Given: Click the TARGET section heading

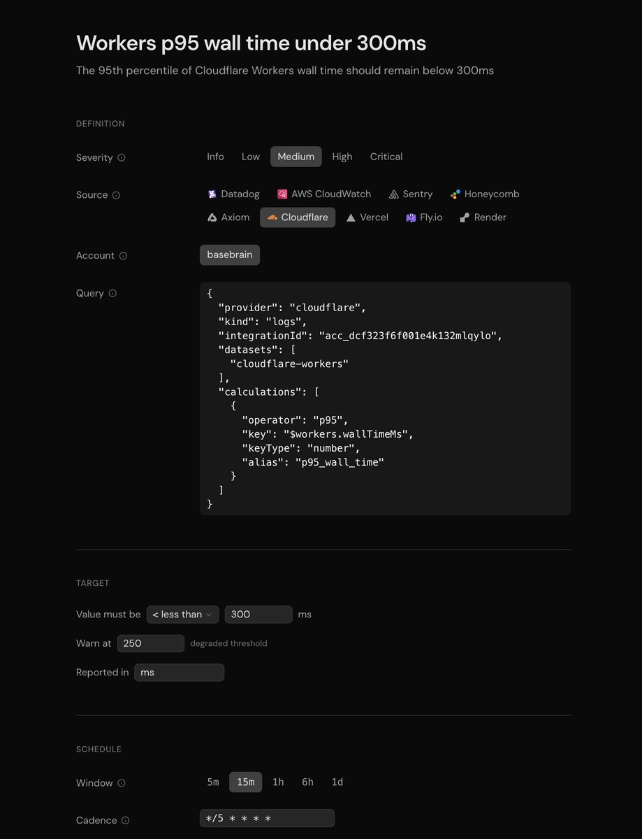Looking at the screenshot, I should [93, 583].
